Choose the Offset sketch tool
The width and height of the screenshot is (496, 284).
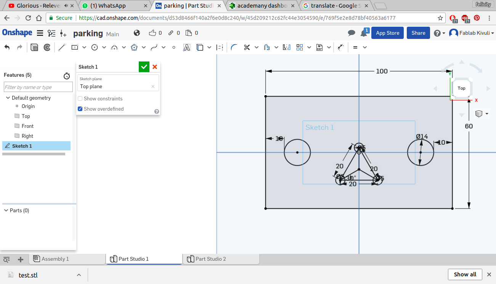click(267, 47)
